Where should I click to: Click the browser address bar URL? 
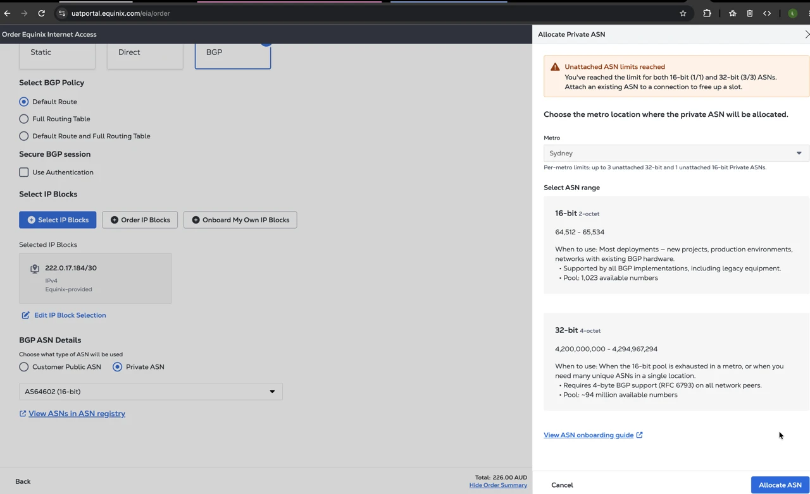(120, 13)
